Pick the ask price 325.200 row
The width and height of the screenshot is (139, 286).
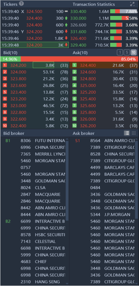coord(104,92)
